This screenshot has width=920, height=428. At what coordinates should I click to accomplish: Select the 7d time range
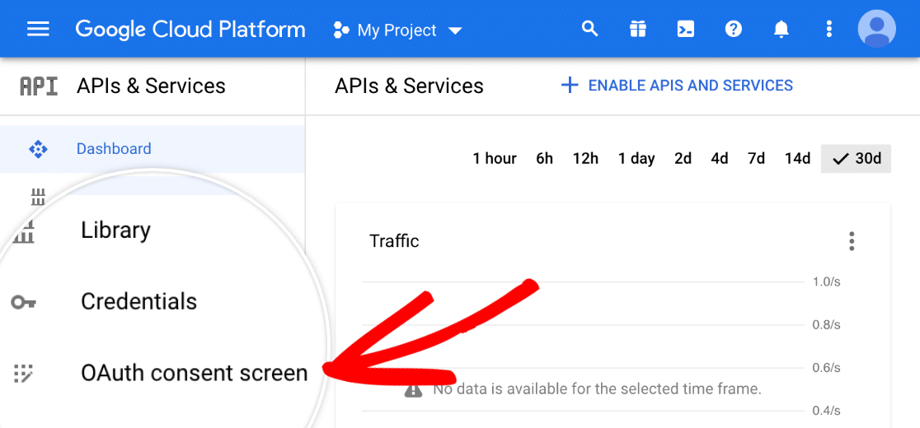click(756, 159)
